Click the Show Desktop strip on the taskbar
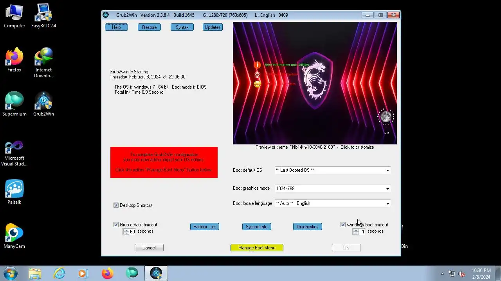The image size is (501, 281). 498,274
